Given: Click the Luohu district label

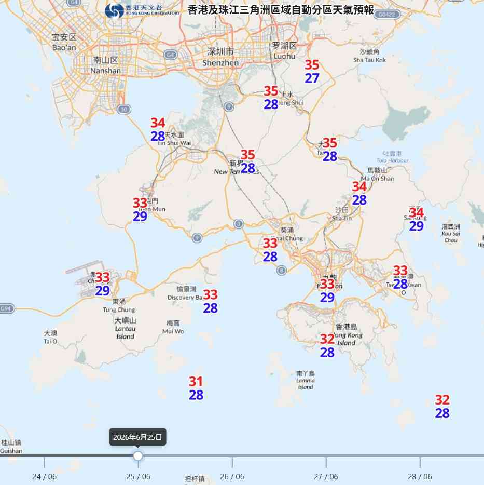Looking at the screenshot, I should tap(284, 51).
